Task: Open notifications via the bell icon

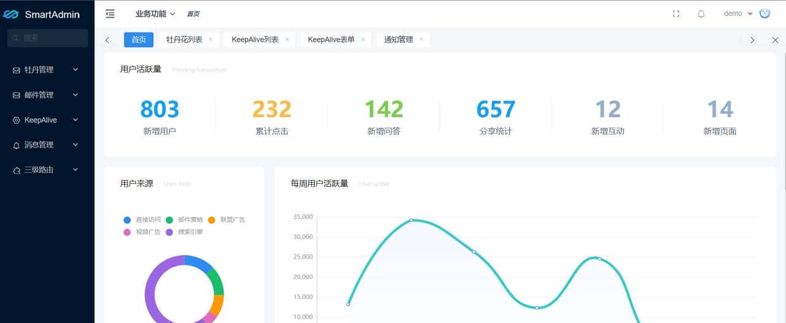Action: tap(701, 13)
